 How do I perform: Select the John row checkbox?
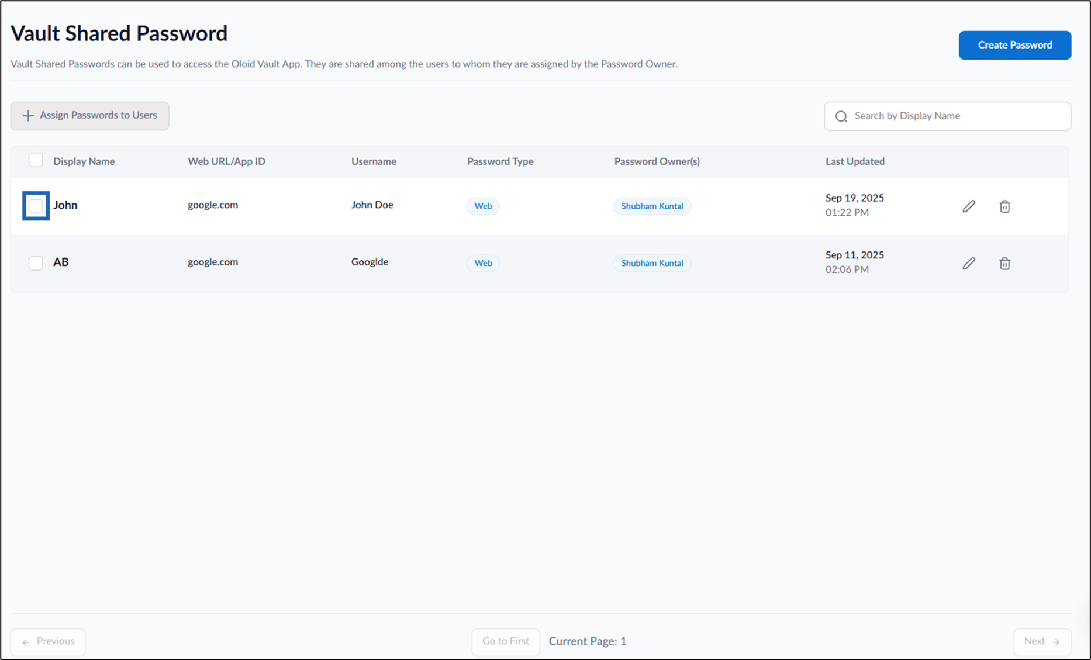36,206
